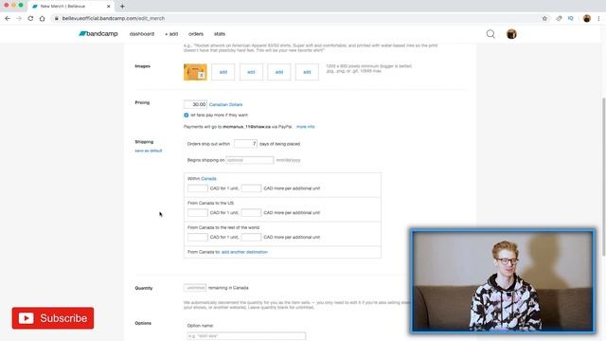This screenshot has width=606, height=341.
Task: Open the Bandcamp account avatar menu
Action: click(x=511, y=34)
